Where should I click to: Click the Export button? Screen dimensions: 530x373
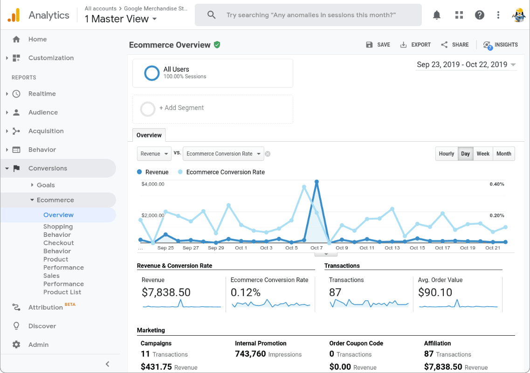[x=415, y=45]
